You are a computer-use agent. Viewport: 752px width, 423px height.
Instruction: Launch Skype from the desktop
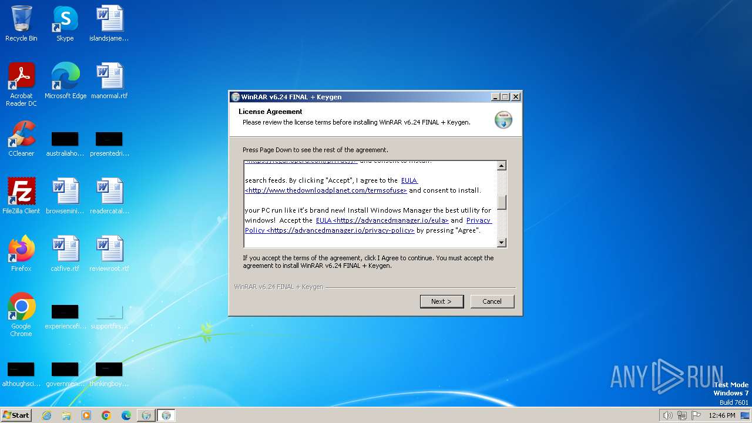[65, 23]
